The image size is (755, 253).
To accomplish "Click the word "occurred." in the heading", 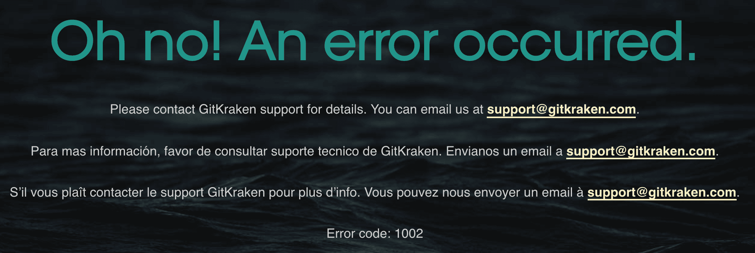I will coord(575,41).
